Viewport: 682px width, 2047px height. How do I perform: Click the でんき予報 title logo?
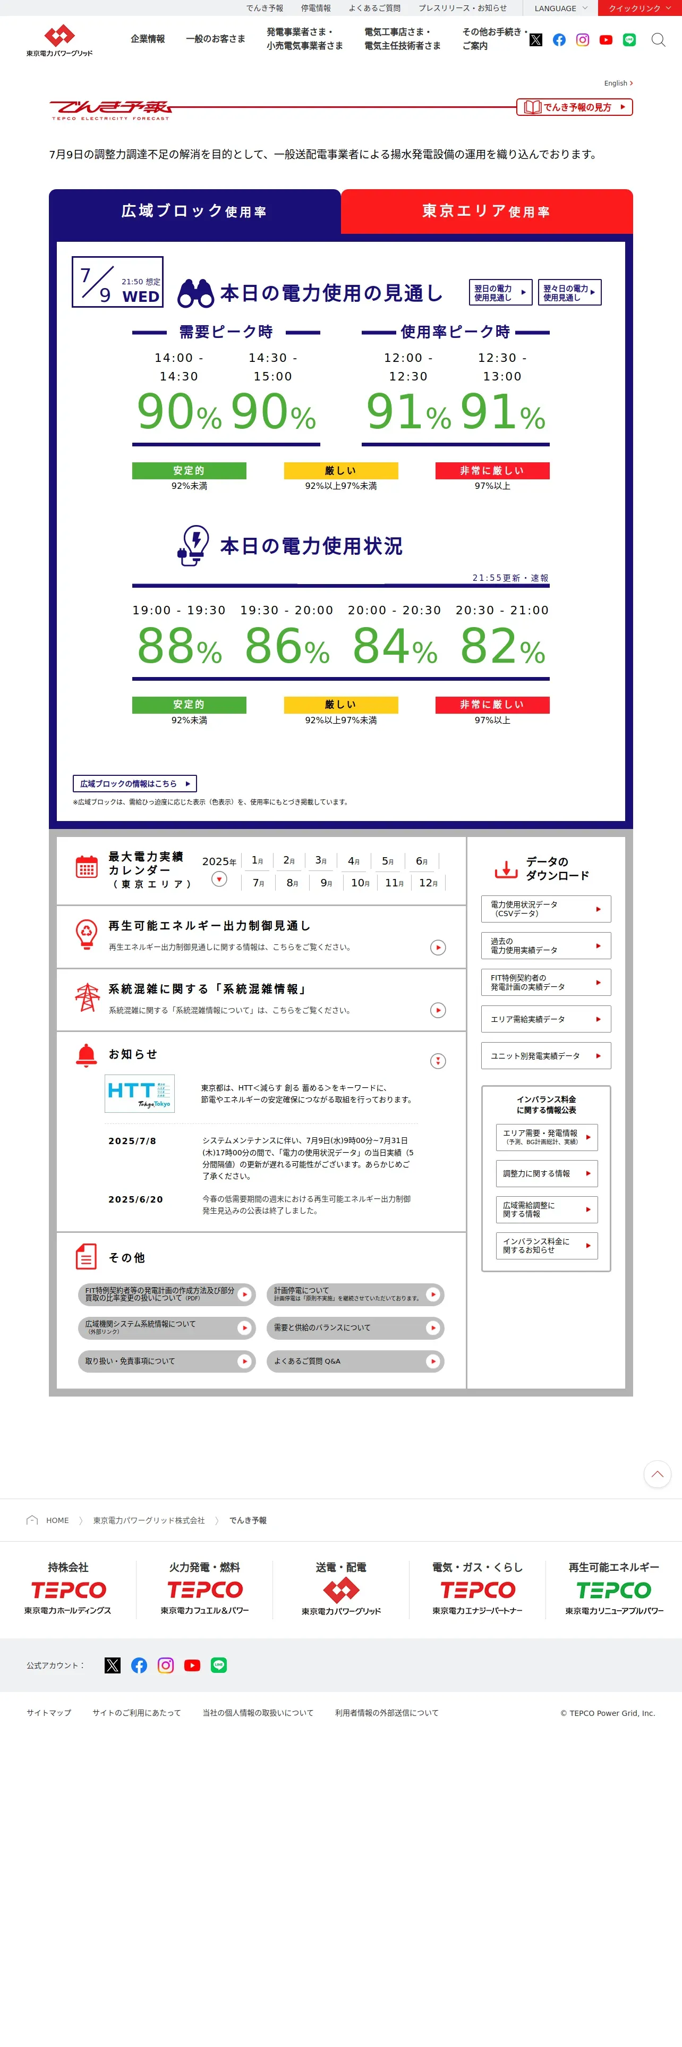[110, 109]
